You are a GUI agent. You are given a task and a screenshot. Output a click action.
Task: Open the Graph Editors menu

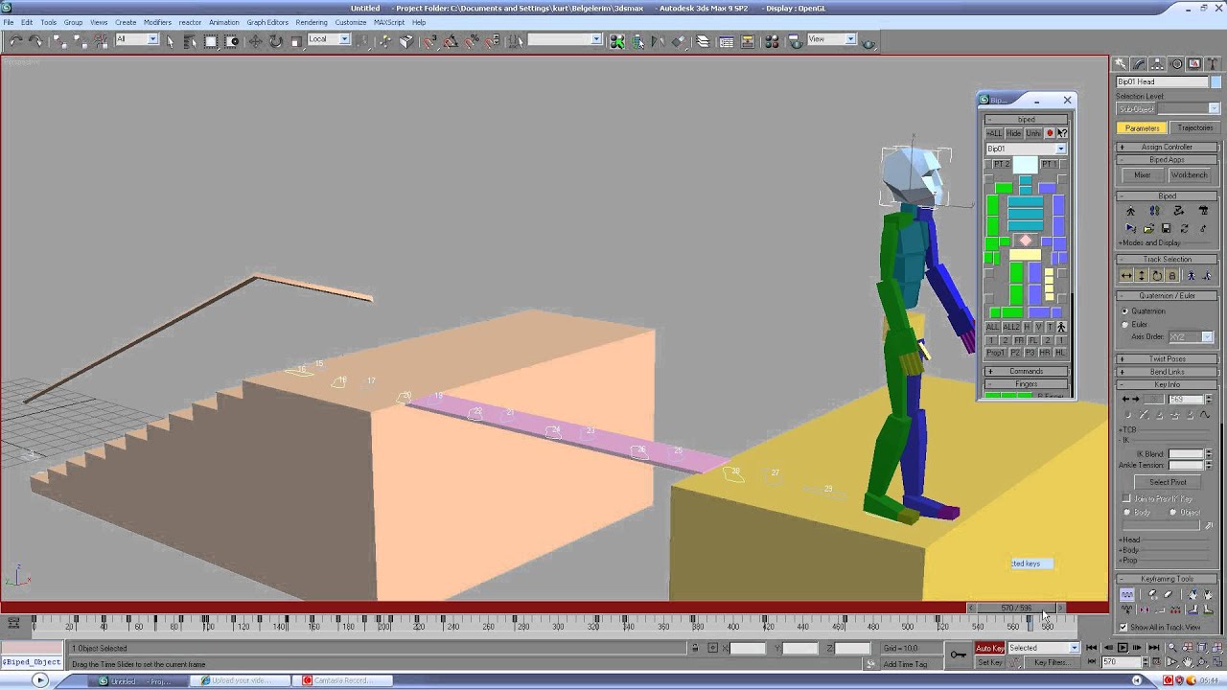267,22
